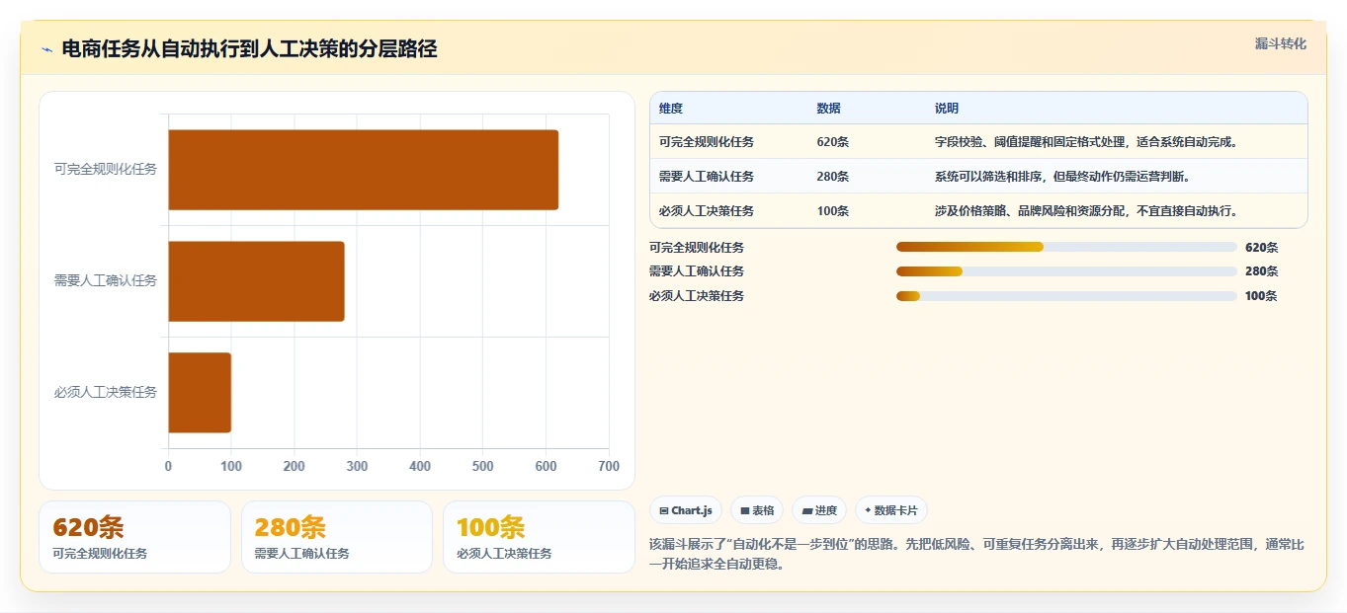The width and height of the screenshot is (1347, 613).
Task: Click chart y-axis label 必须人工决策任务
Action: (106, 393)
